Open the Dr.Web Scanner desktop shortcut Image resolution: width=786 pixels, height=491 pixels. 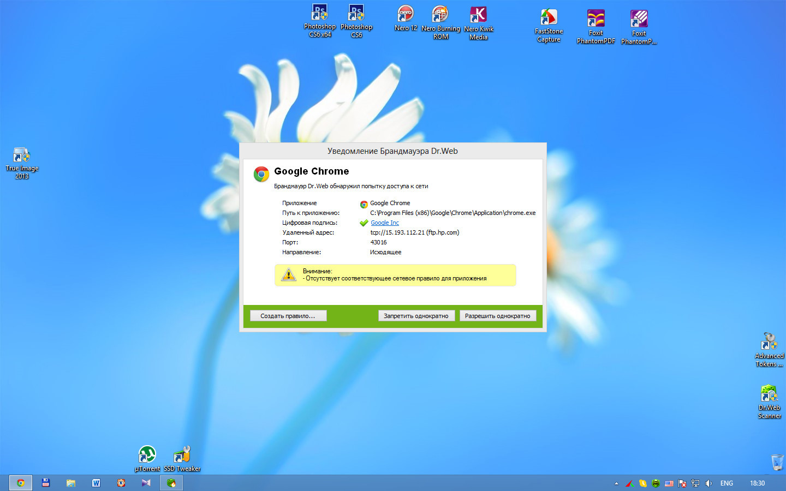(769, 401)
